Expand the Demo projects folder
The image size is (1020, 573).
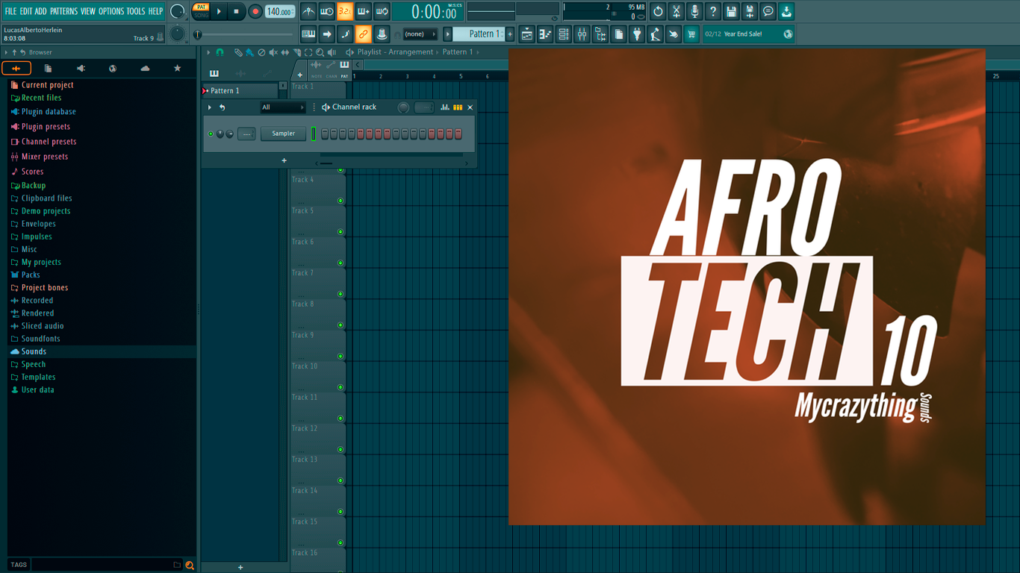46,211
